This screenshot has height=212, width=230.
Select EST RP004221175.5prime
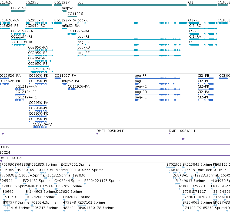[x=85, y=184]
